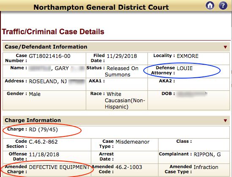Click complainant name RIPPON, G
This screenshot has height=177, width=232.
click(x=207, y=155)
